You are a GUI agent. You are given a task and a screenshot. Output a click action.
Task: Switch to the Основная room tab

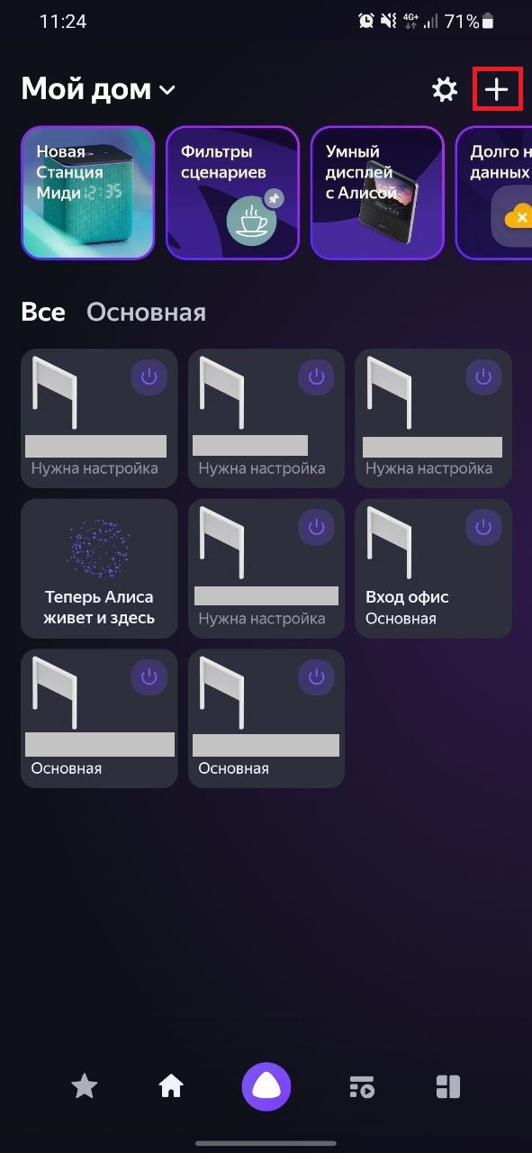click(146, 312)
